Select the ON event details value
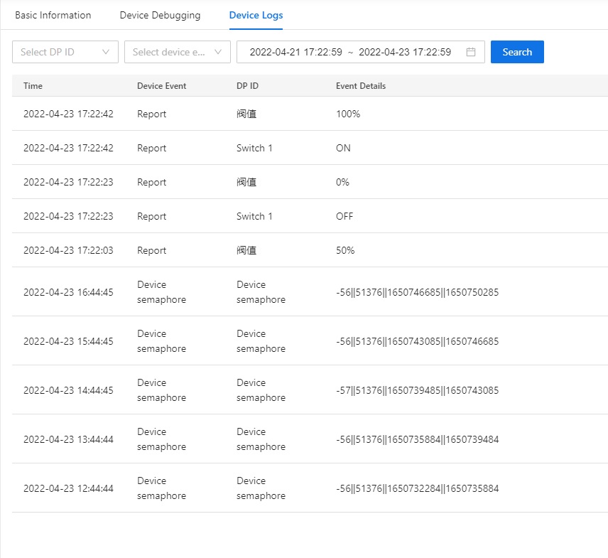The width and height of the screenshot is (608, 558). coord(343,148)
